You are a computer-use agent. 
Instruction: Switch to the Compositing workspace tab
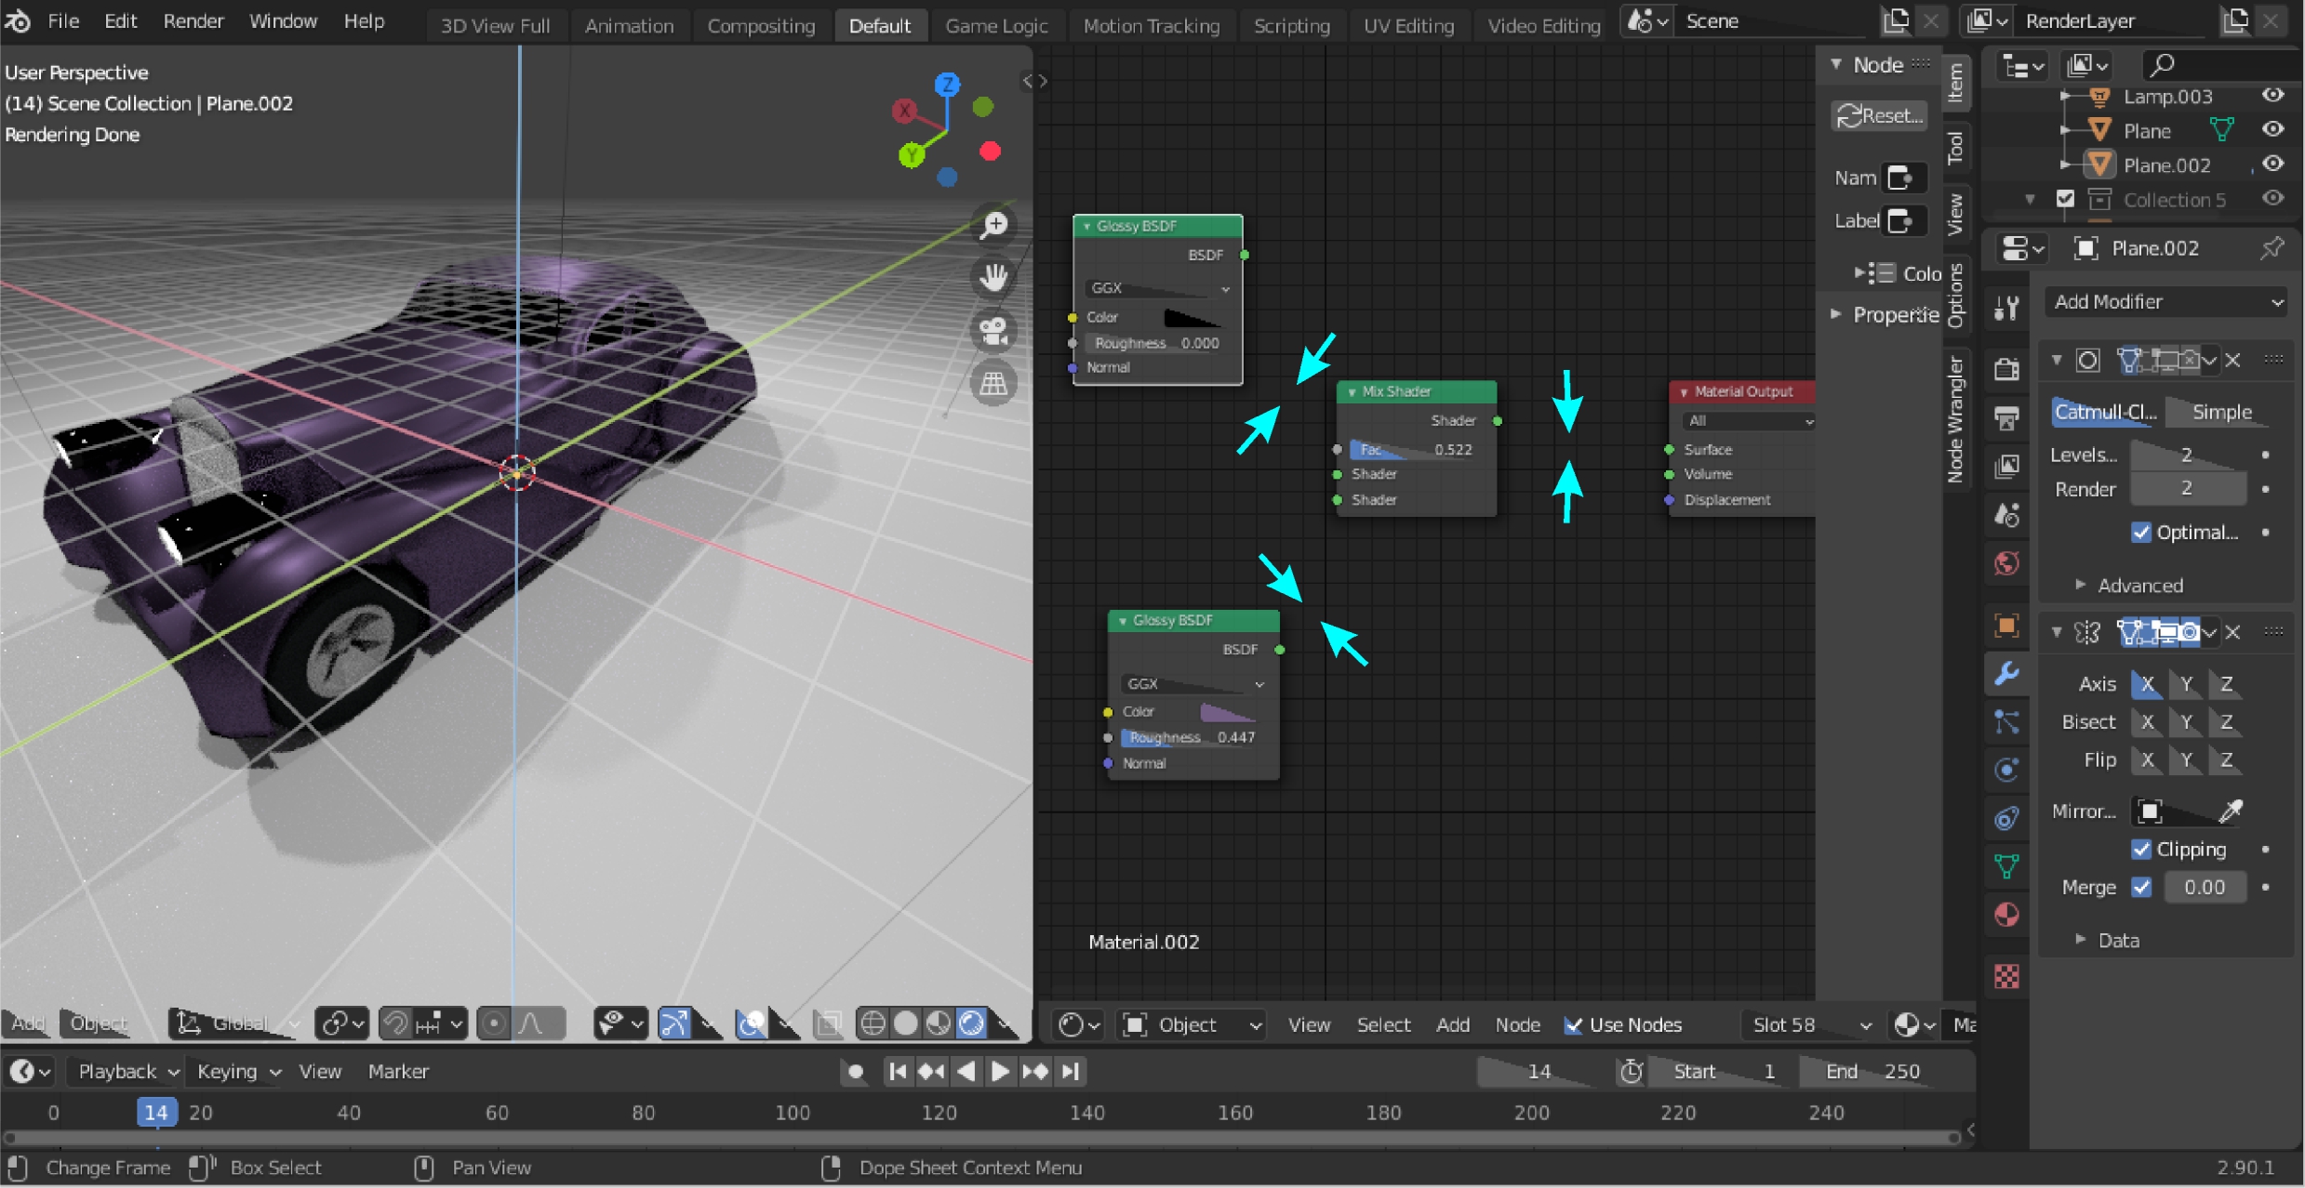tap(761, 25)
